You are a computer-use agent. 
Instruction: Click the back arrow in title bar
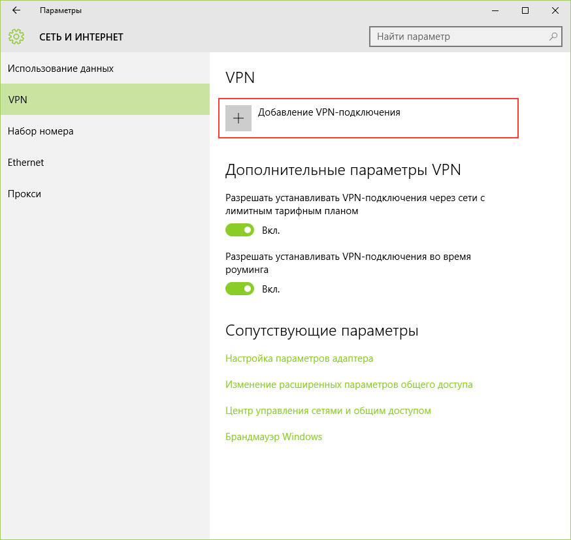(x=16, y=10)
